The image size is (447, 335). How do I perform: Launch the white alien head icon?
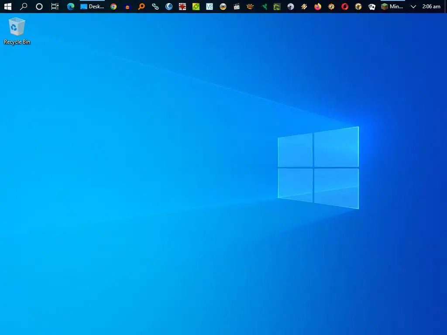coord(290,6)
